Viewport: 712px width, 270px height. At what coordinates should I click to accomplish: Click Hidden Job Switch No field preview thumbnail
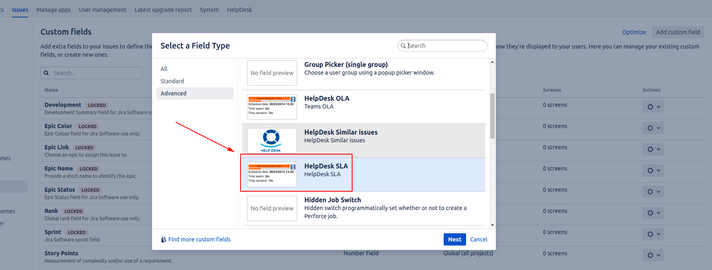(272, 208)
